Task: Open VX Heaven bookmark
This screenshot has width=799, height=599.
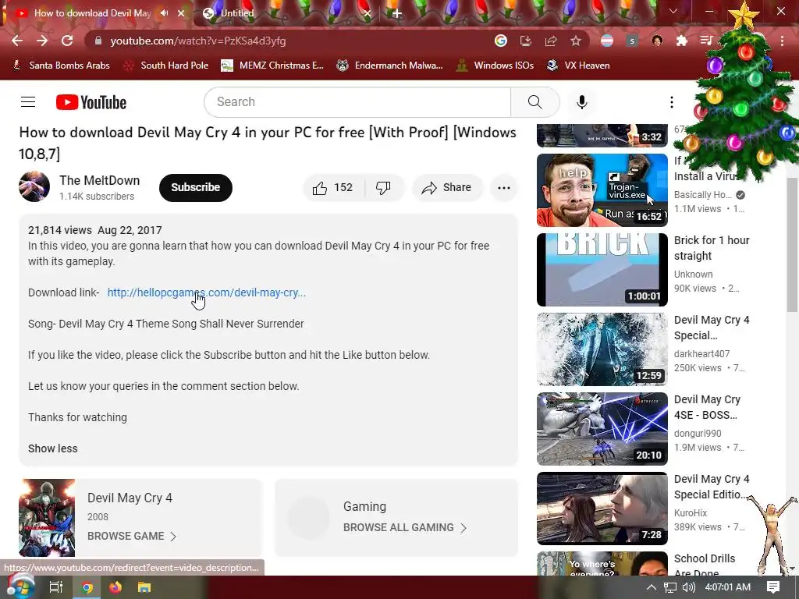Action: point(578,66)
